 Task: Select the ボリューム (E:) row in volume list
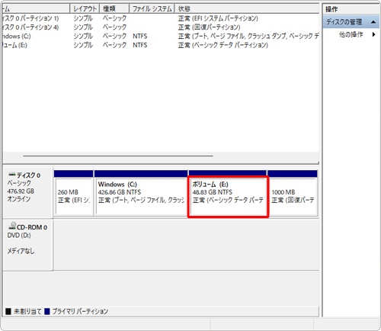point(161,45)
